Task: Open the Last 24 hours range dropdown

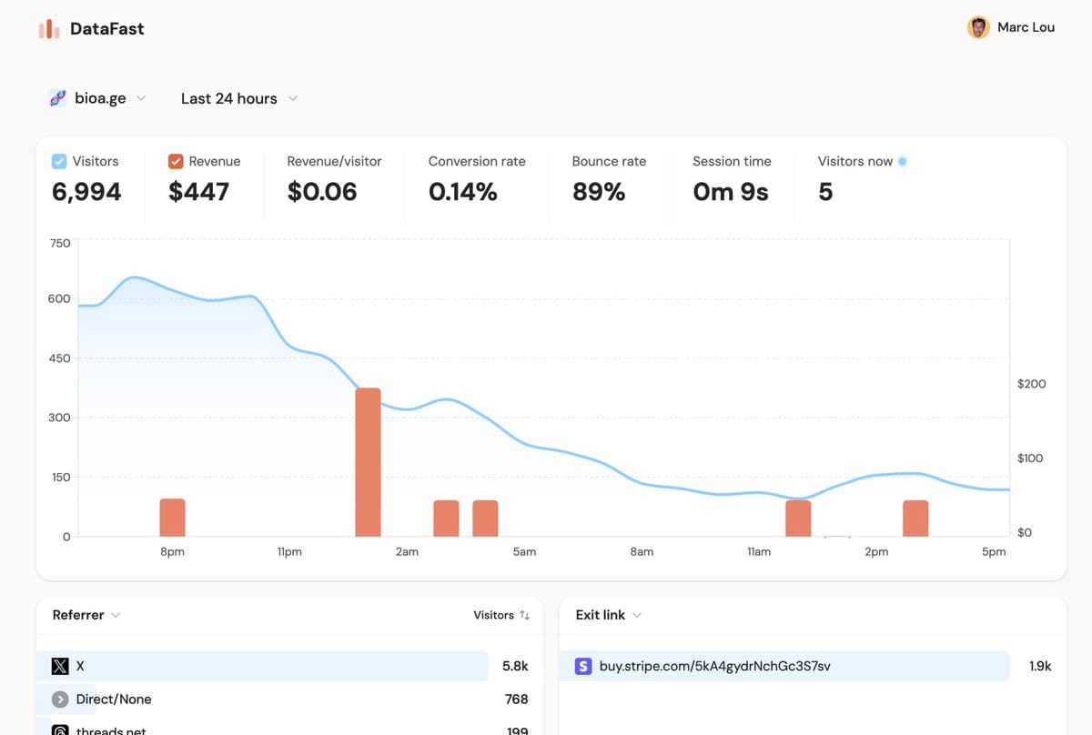Action: tap(239, 98)
